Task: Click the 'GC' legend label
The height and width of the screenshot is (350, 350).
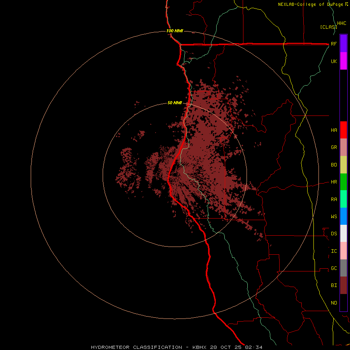Action: (x=334, y=268)
